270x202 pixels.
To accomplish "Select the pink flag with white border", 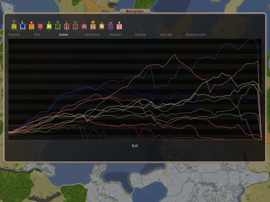I will (x=119, y=25).
